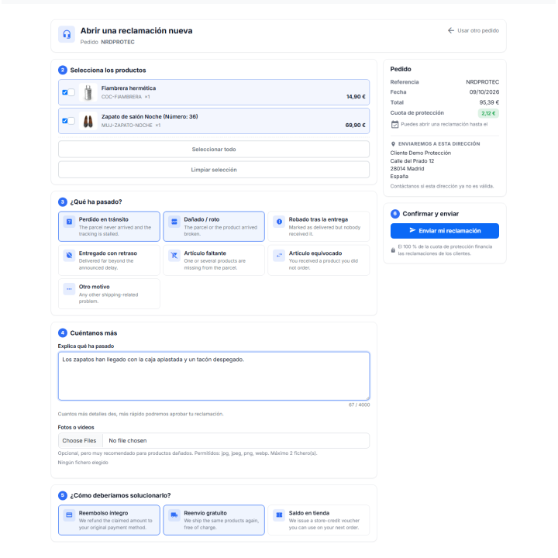
Task: Uncheck the Fiambrera hermética checkbox
Action: (65, 92)
